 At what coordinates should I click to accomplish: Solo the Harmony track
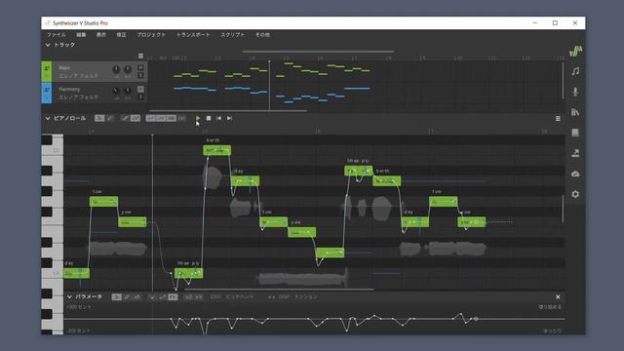click(x=140, y=97)
